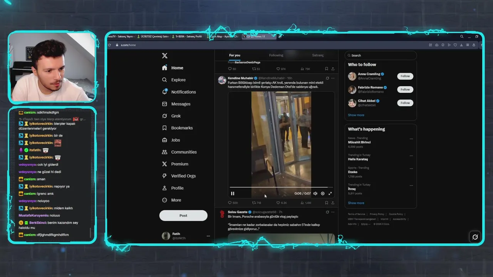The height and width of the screenshot is (277, 493).
Task: Bookmark the Kendine Muhabir post
Action: (326, 203)
